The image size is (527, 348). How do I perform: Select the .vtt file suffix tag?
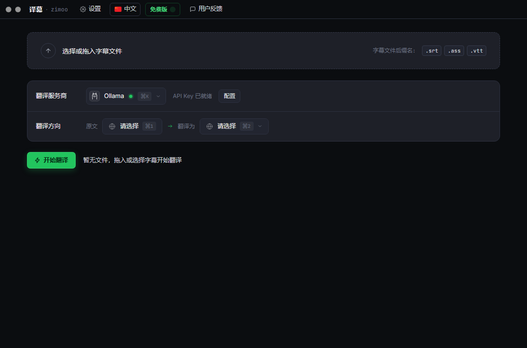click(476, 51)
